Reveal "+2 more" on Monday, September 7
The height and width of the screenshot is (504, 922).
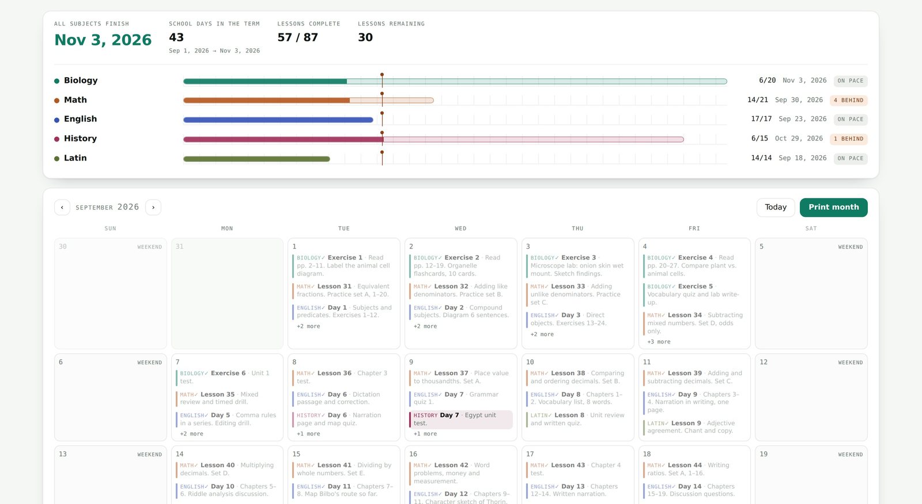(x=191, y=434)
